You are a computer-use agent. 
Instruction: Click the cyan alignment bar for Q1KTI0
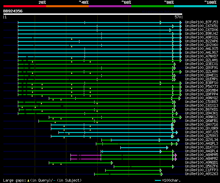coord(144,148)
